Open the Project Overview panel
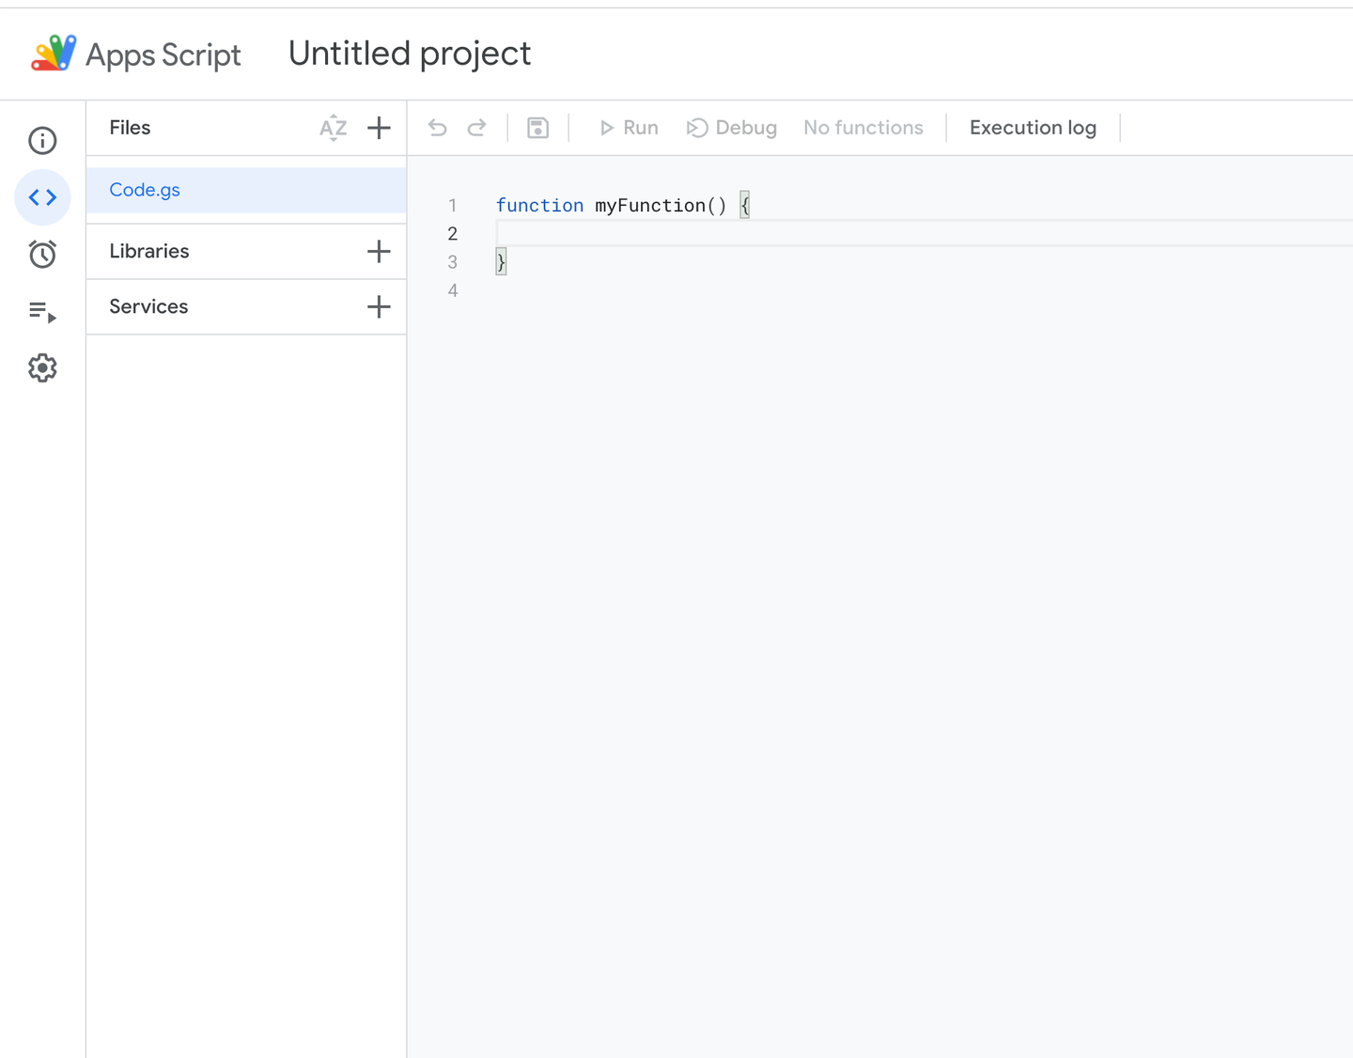The image size is (1353, 1058). [42, 140]
